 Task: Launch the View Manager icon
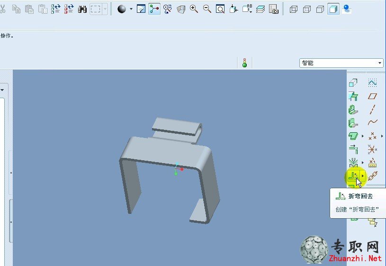tap(273, 9)
